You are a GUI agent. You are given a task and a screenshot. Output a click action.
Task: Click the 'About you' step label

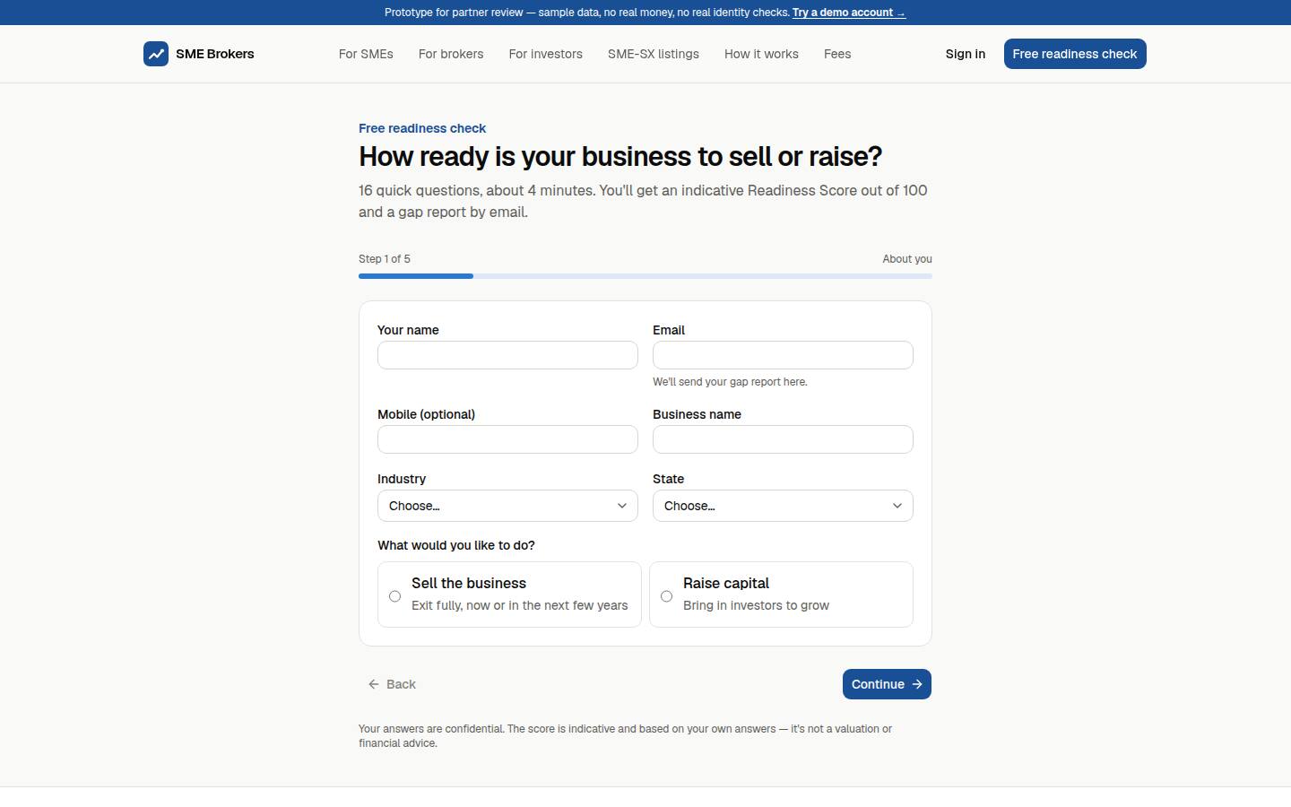point(907,259)
